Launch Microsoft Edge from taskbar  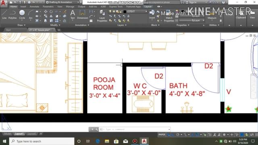98,141
